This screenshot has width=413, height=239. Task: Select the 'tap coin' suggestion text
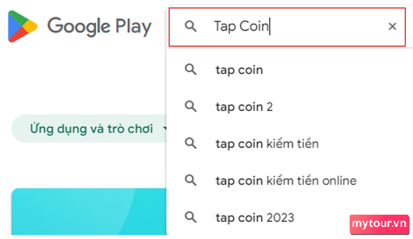coord(239,70)
